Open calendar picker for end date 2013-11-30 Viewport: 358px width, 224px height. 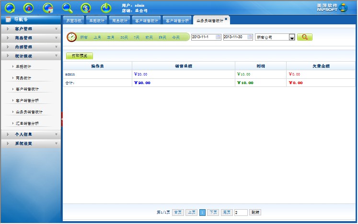click(250, 37)
